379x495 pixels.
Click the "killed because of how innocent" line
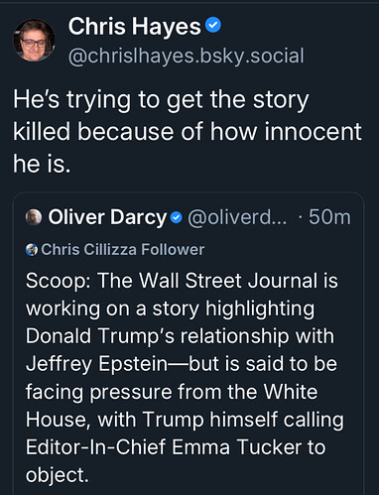click(x=188, y=132)
